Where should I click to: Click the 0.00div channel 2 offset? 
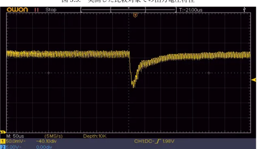click(44, 147)
